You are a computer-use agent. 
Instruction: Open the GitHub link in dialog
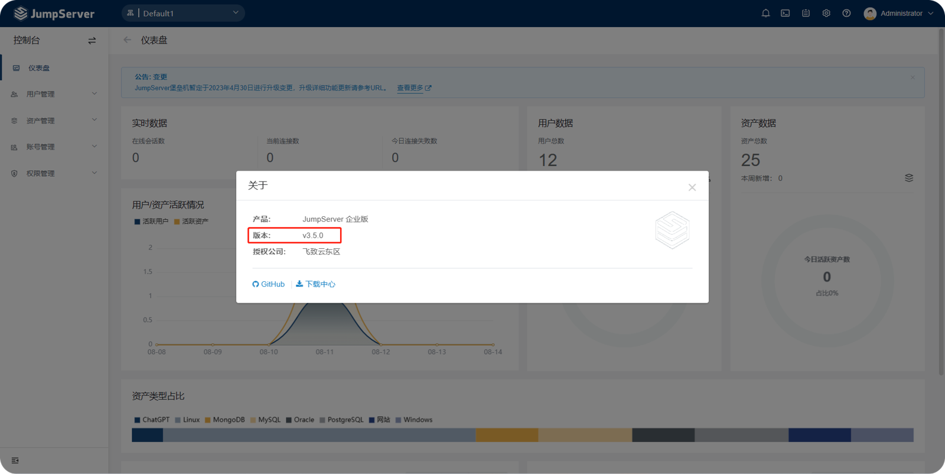(269, 284)
